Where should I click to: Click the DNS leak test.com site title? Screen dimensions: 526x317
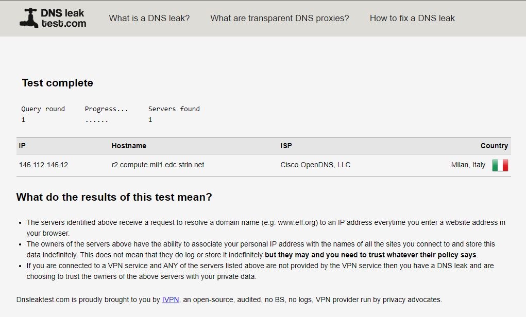[x=63, y=18]
